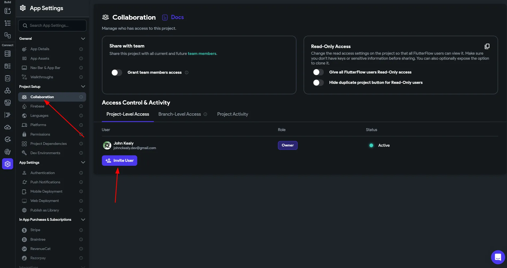Click the info icon on the RevenueCat row
The width and height of the screenshot is (507, 268).
[x=81, y=249]
